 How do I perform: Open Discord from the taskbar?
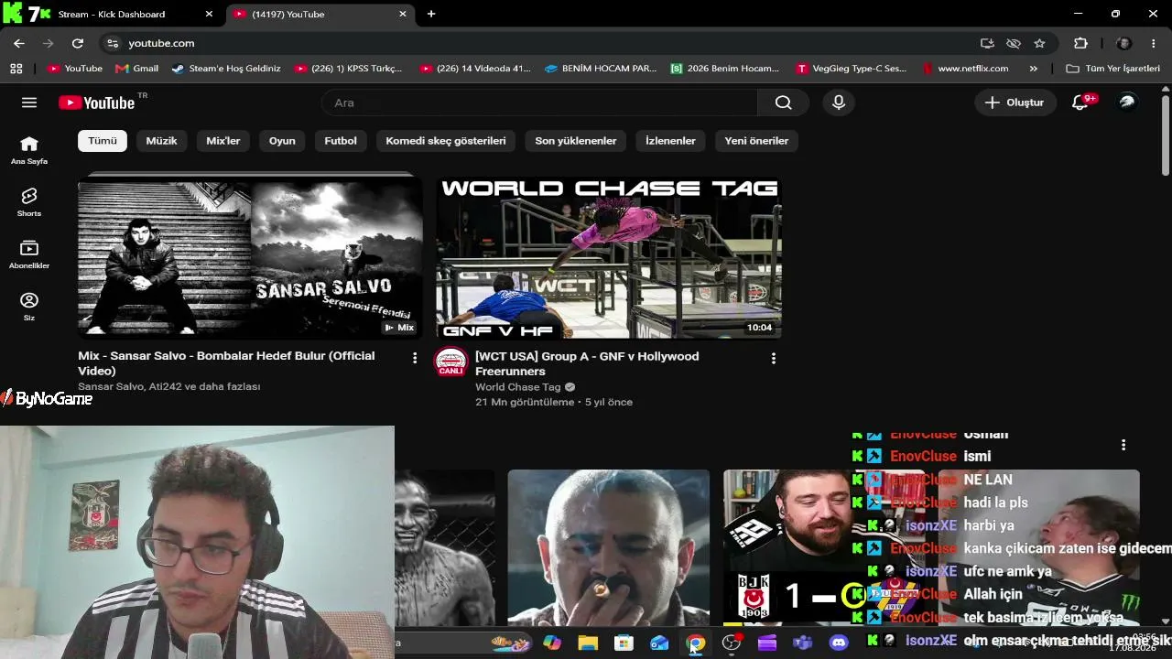tap(839, 643)
